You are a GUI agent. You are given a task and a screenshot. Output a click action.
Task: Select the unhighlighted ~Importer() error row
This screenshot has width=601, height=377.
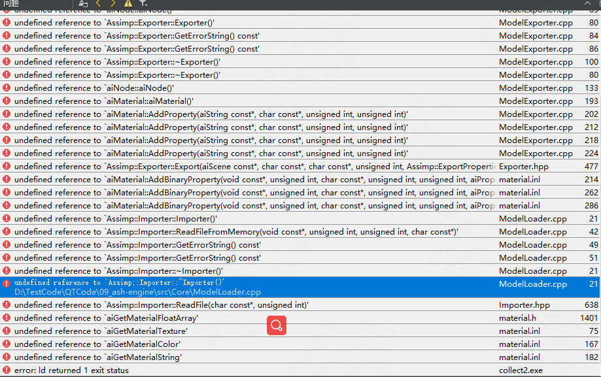click(301, 271)
